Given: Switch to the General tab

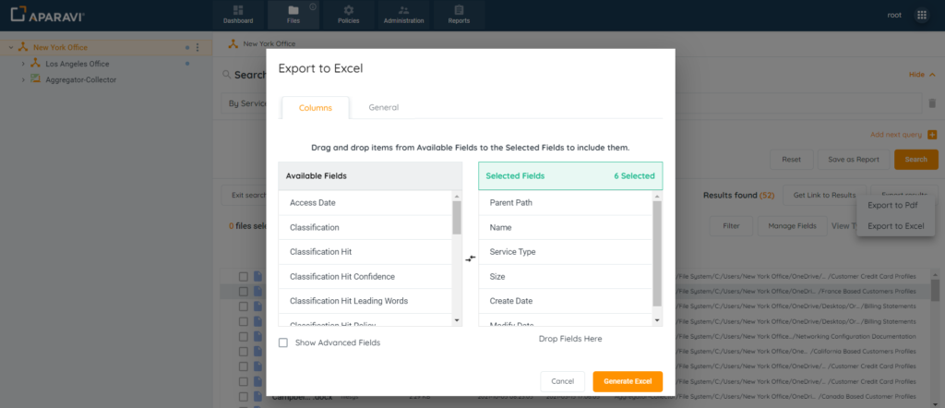Looking at the screenshot, I should (383, 107).
